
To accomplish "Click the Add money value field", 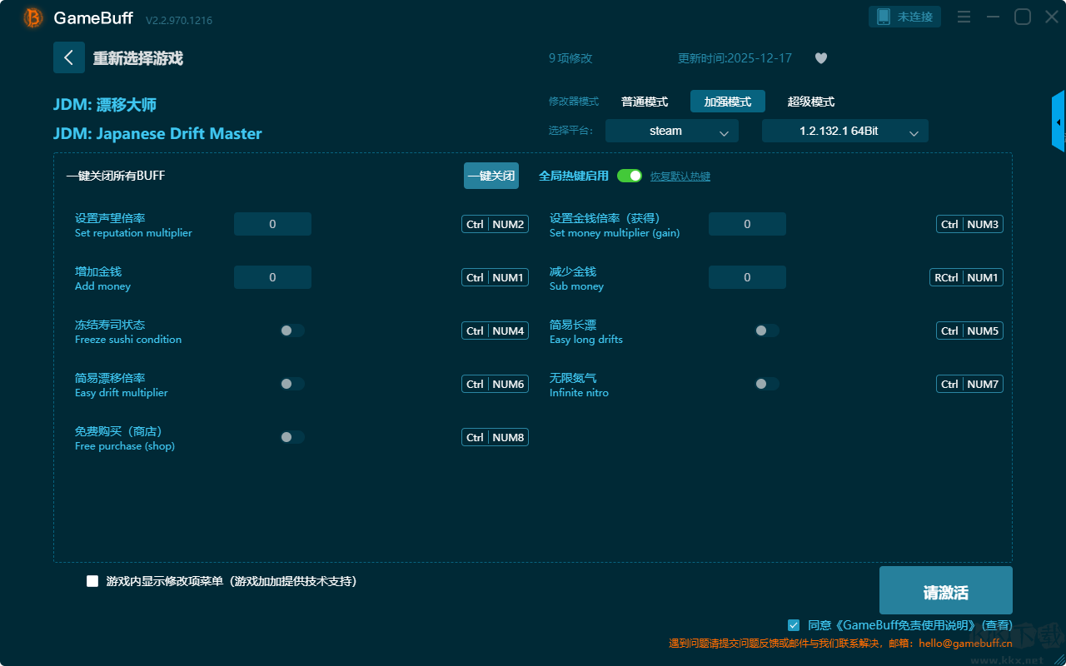I will tap(272, 277).
